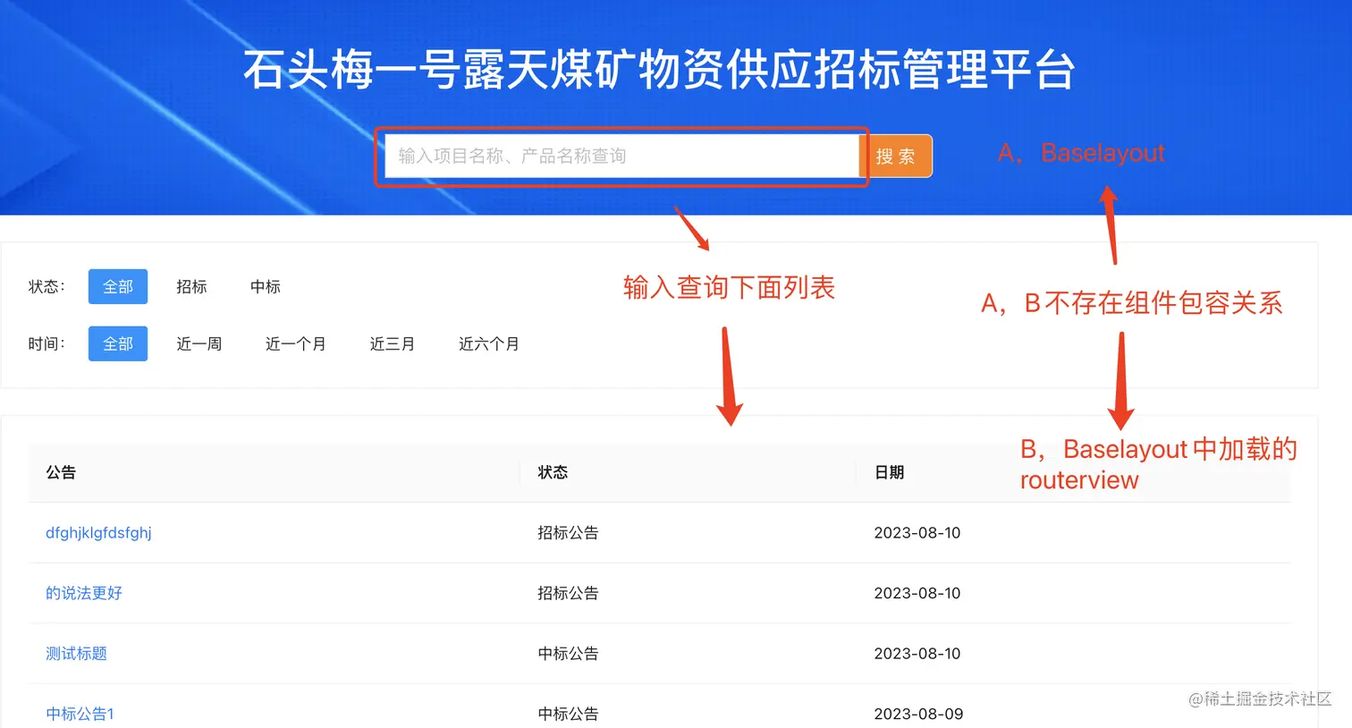Open the 测试标题 announcement link

coord(76,654)
